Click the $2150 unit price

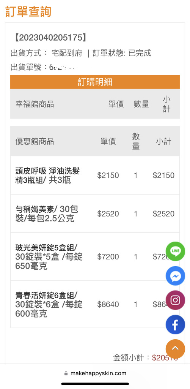108,176
